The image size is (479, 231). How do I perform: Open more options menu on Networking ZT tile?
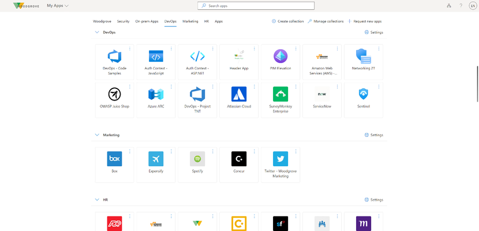click(x=379, y=49)
